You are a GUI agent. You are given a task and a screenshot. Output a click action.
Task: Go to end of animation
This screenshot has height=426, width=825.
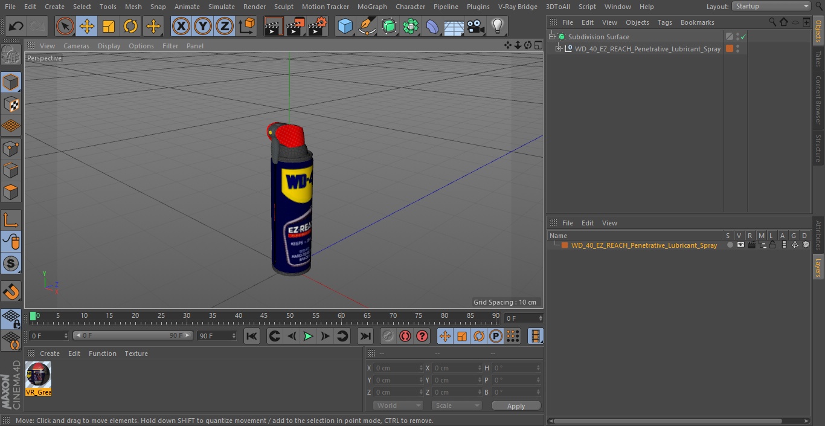[x=365, y=336]
